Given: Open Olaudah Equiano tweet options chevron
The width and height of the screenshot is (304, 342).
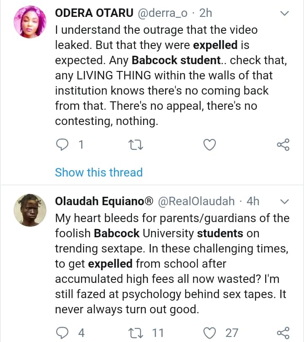Looking at the screenshot, I should point(284,201).
